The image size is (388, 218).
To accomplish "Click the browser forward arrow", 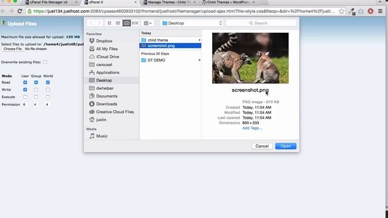I will tap(11, 11).
